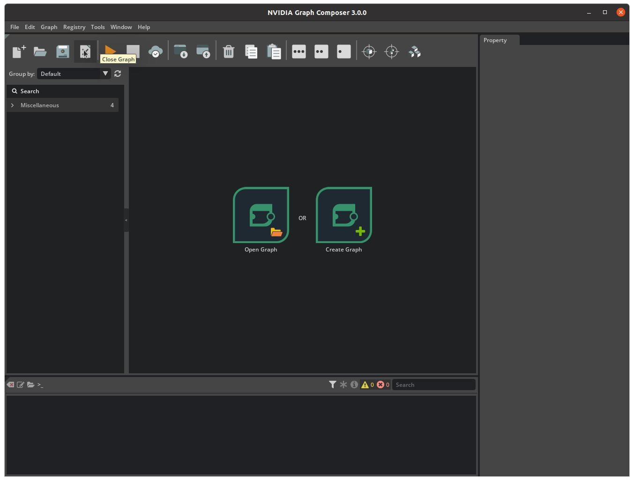Click the trash delete icon
The height and width of the screenshot is (481, 634).
[229, 52]
